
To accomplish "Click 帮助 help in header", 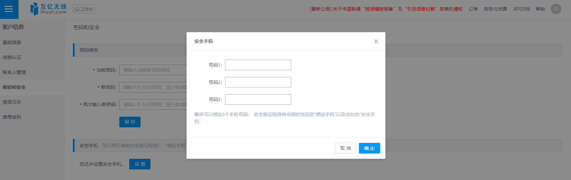I will point(540,9).
